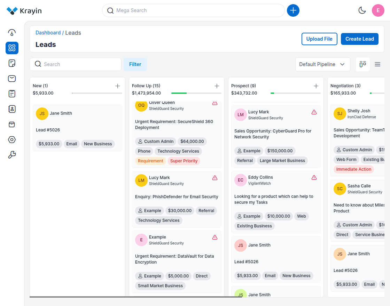Open Contacts from the sidebar
Screen dimensions: 390x306
[x=12, y=109]
